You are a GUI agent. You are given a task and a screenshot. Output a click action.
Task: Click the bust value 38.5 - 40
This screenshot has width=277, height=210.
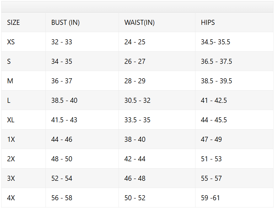[64, 100]
